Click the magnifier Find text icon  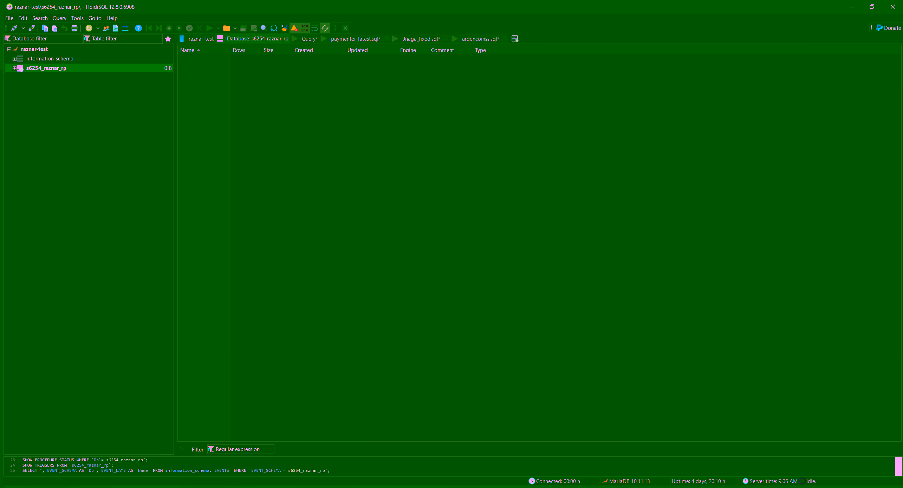(x=264, y=28)
